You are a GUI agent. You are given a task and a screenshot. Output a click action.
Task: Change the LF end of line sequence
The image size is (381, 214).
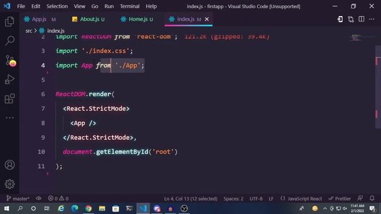coord(271,199)
